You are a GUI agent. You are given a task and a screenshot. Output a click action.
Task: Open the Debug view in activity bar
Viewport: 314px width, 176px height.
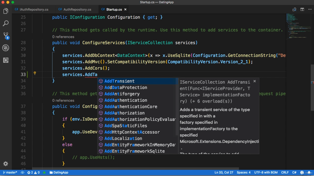click(6, 48)
